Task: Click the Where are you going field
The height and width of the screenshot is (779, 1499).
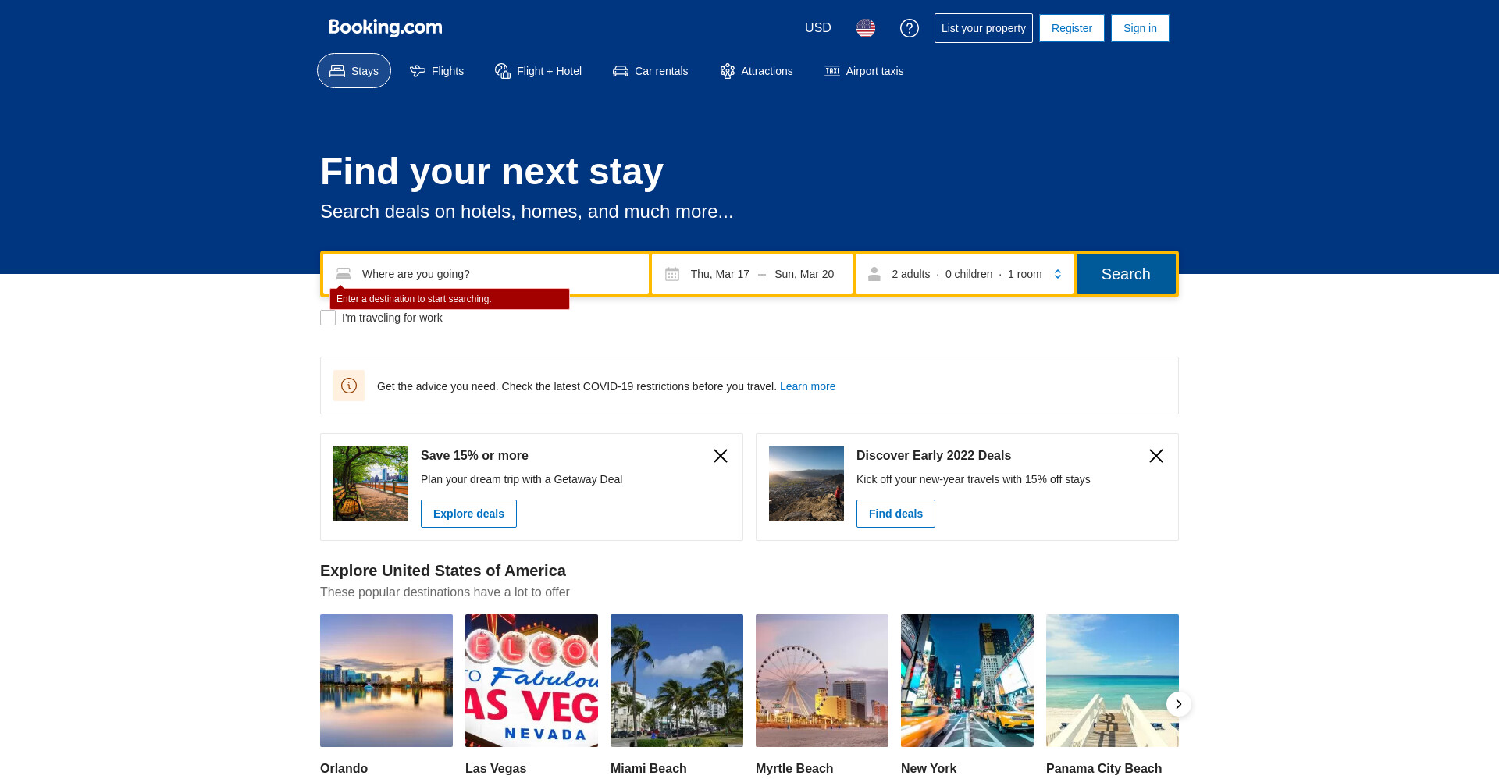Action: [x=486, y=274]
